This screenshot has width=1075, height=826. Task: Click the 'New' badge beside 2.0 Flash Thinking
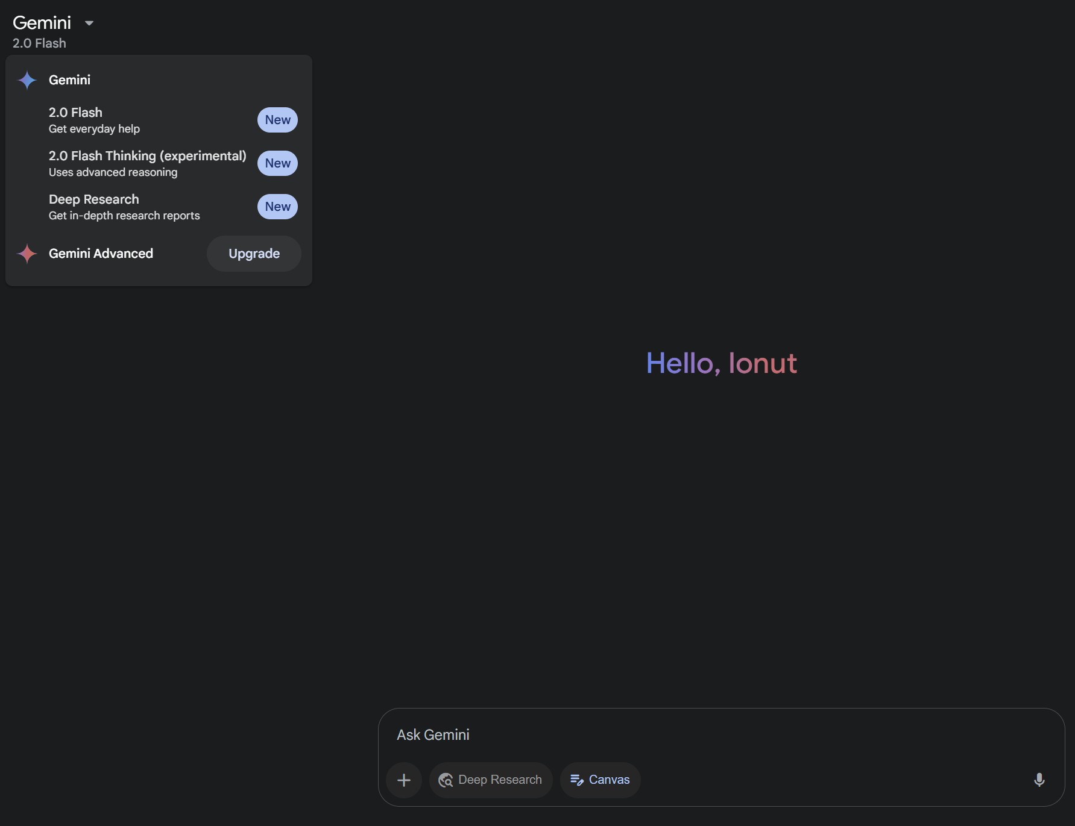(x=277, y=163)
